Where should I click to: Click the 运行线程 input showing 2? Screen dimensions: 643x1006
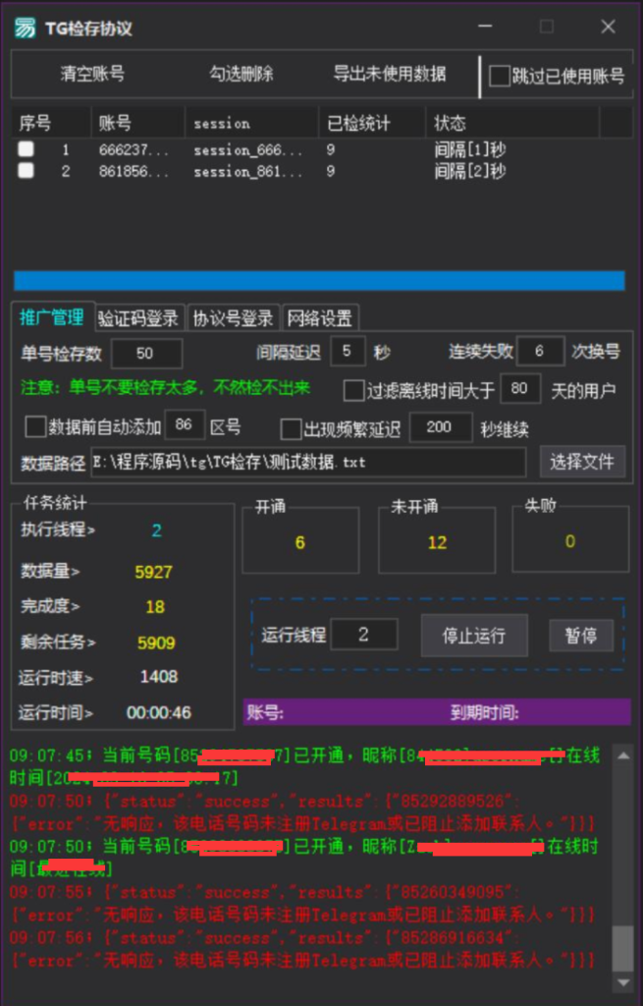click(363, 635)
